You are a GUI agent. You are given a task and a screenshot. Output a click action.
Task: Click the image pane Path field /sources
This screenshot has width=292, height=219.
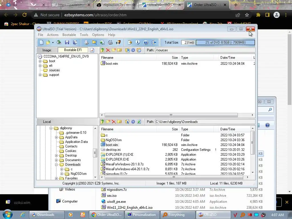pyautogui.click(x=205, y=50)
